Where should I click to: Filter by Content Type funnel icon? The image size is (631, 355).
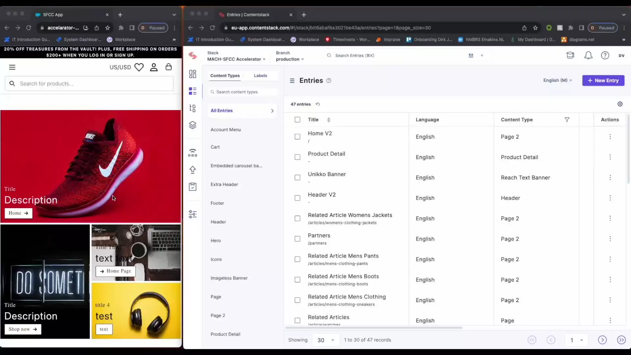pos(567,120)
